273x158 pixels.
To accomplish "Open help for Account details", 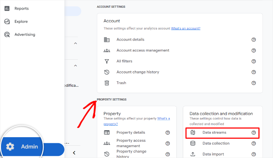I will [254, 39].
